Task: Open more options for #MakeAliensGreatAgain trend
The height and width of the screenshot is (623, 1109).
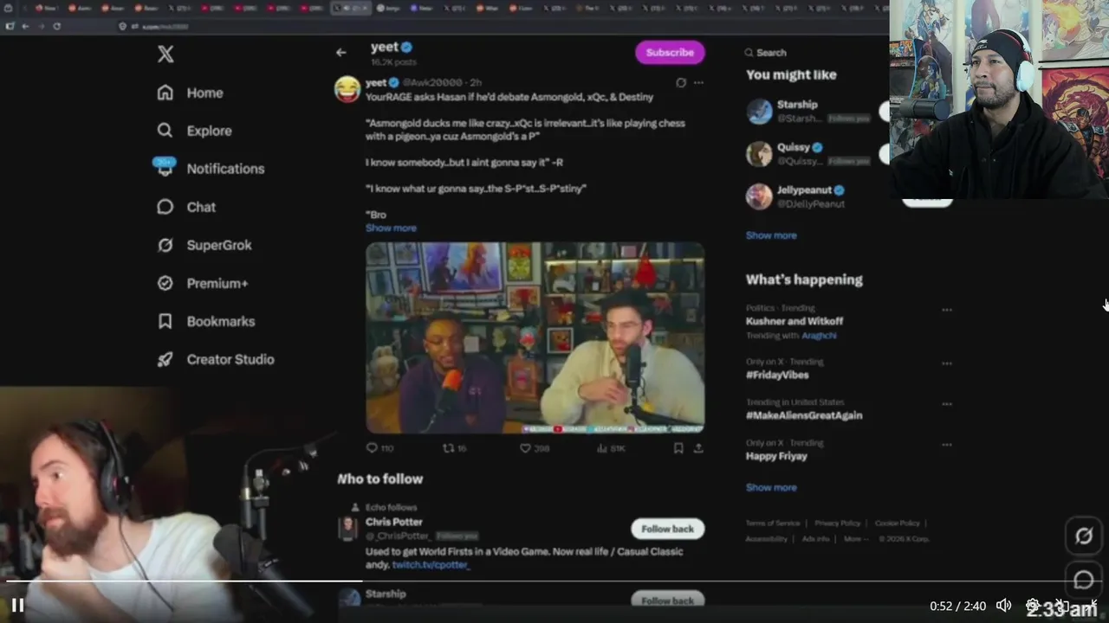Action: (x=946, y=404)
